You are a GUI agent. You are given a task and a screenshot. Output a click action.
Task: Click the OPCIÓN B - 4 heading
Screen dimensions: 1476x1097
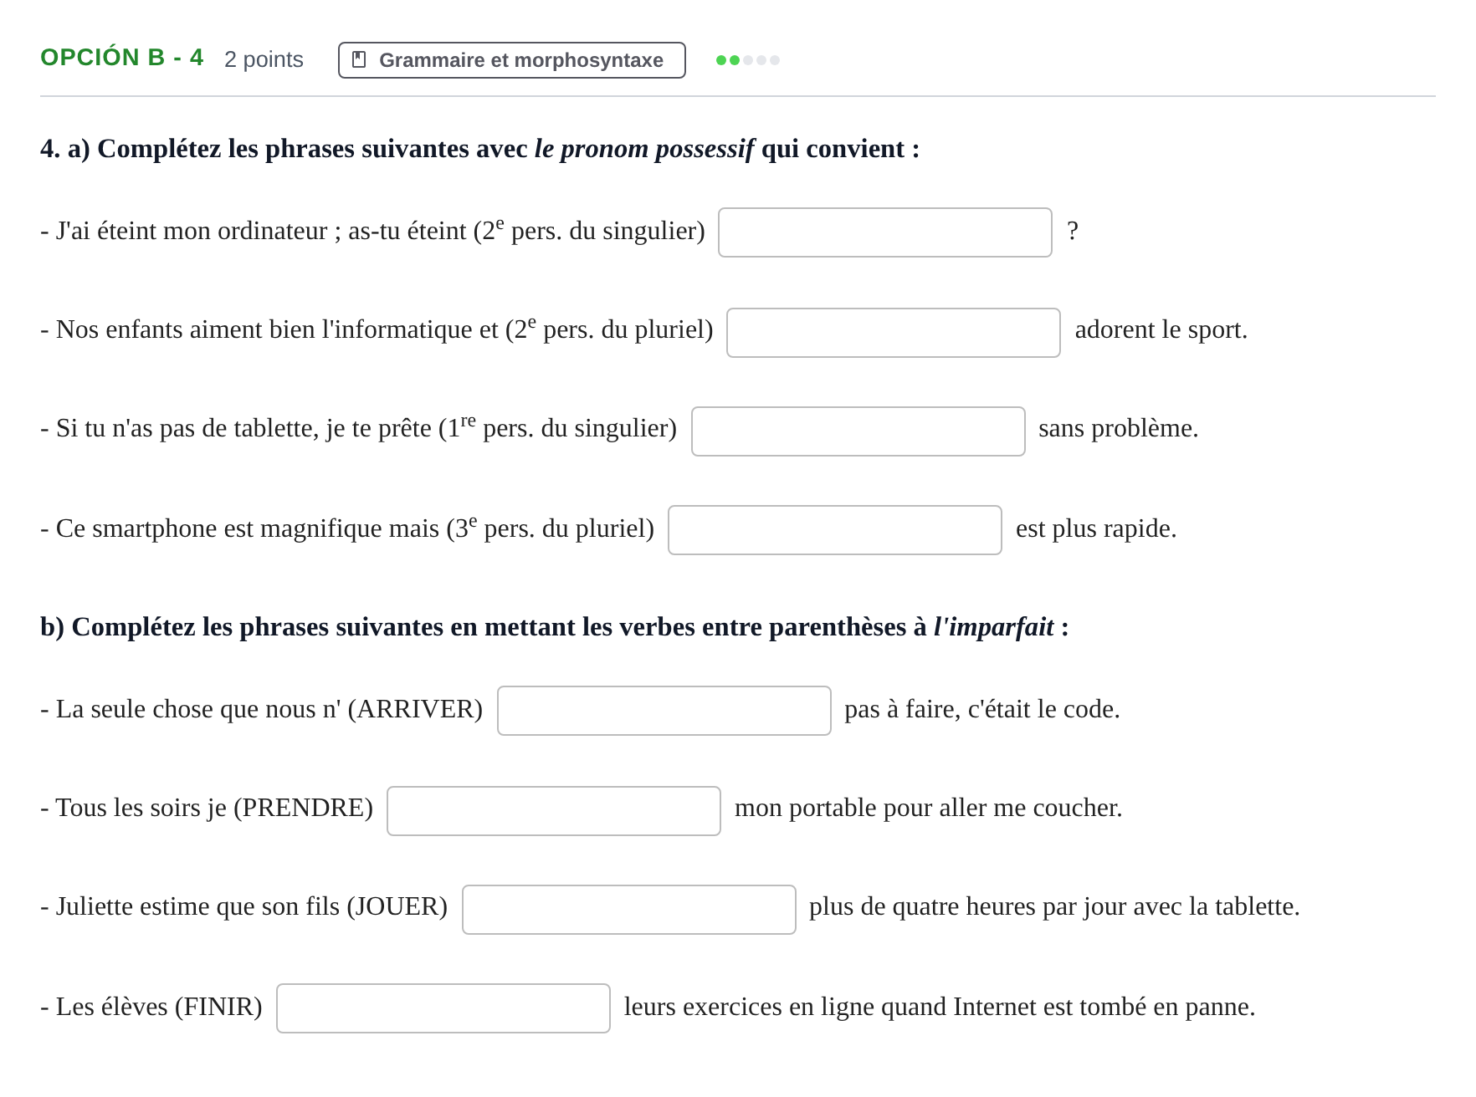coord(122,57)
